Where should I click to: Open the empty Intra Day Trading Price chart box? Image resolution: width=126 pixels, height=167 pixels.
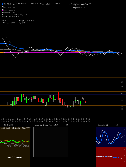pos(50,142)
